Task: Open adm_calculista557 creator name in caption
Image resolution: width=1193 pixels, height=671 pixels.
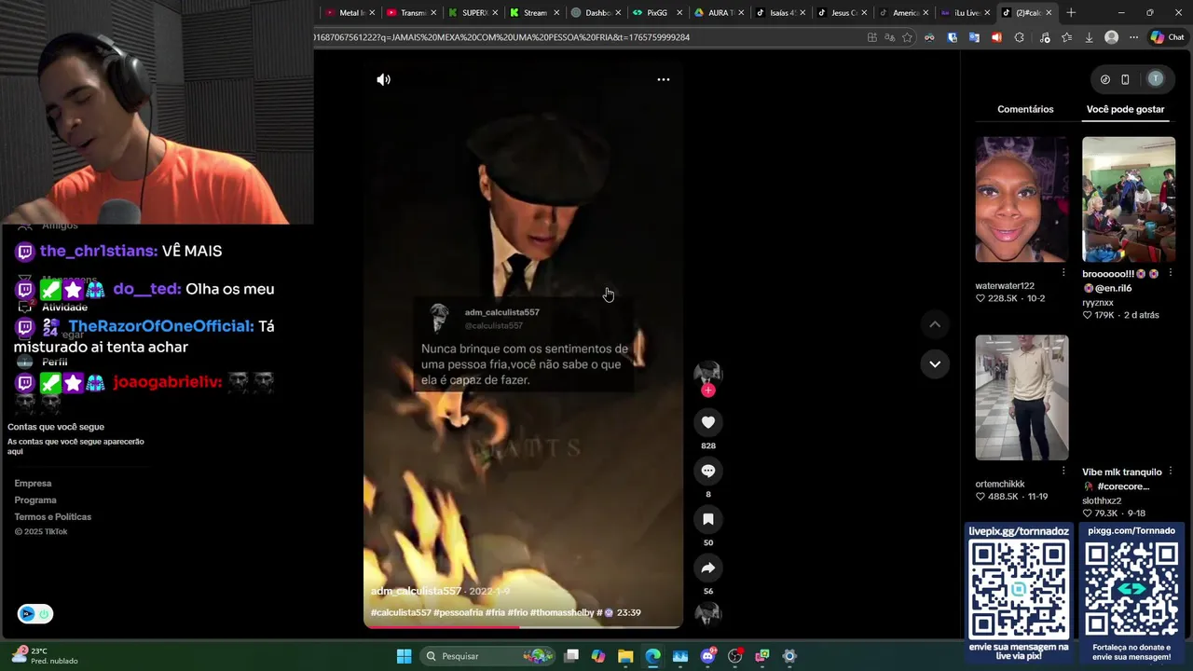Action: pyautogui.click(x=416, y=591)
